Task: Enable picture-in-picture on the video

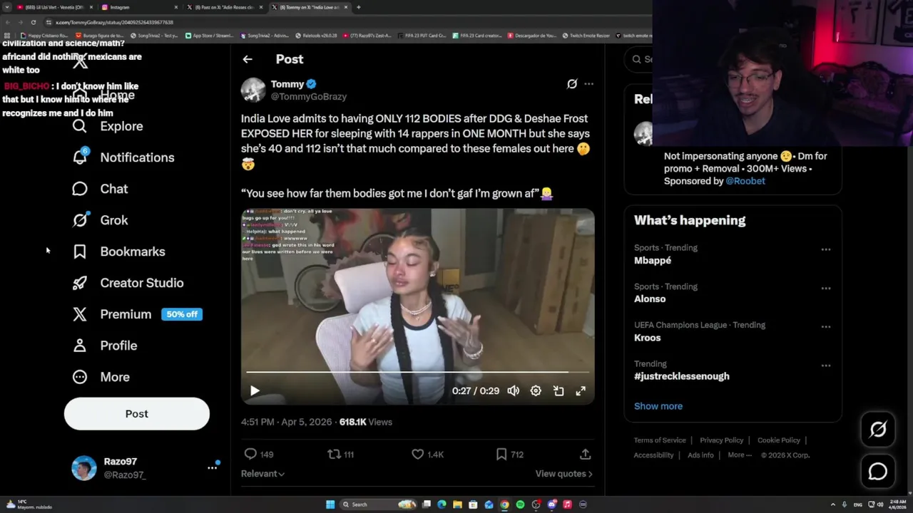Action: click(x=558, y=390)
